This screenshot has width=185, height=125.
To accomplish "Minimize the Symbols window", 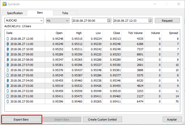I will tap(155, 4).
